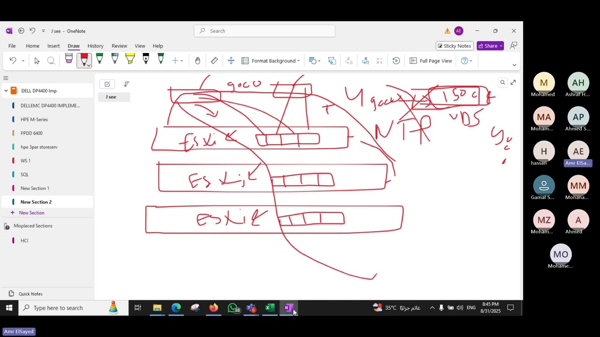The height and width of the screenshot is (337, 600).
Task: Click the Add Page icon
Action: pos(107,84)
